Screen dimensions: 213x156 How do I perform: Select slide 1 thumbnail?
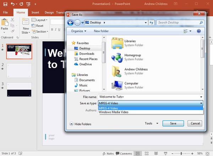(19, 51)
